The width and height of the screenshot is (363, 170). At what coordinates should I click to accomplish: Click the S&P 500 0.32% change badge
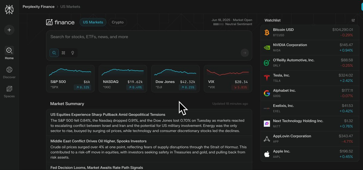pyautogui.click(x=82, y=87)
